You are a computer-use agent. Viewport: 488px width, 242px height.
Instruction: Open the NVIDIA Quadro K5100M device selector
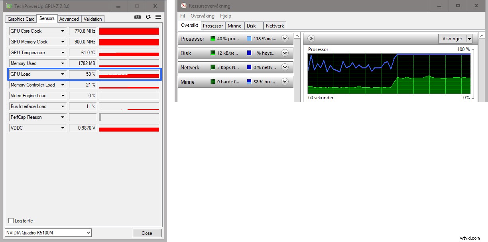pos(48,233)
